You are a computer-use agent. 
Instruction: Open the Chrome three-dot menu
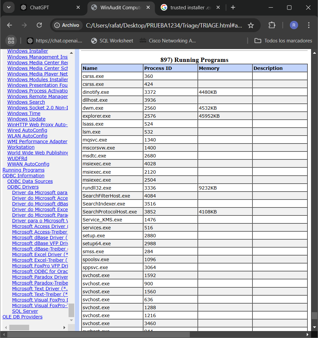click(x=309, y=25)
